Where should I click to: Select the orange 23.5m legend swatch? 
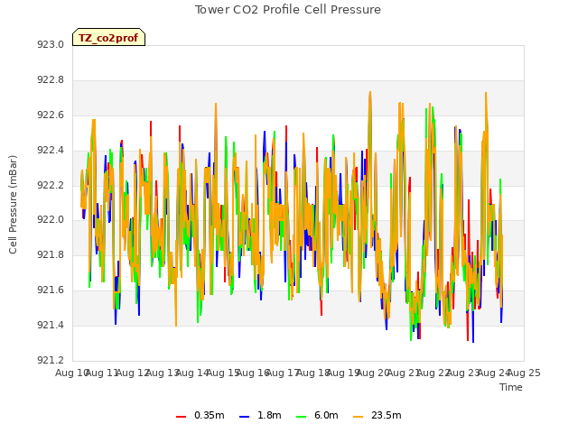click(359, 417)
